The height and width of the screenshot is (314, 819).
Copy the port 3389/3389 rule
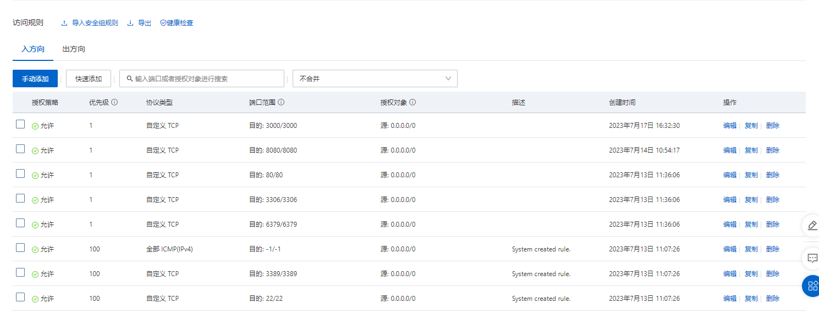click(x=751, y=274)
